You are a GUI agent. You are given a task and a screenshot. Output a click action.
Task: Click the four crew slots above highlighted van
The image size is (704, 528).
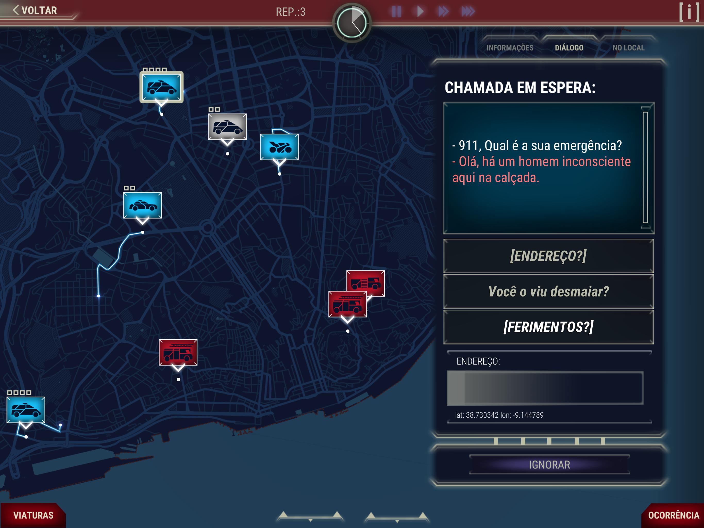155,70
